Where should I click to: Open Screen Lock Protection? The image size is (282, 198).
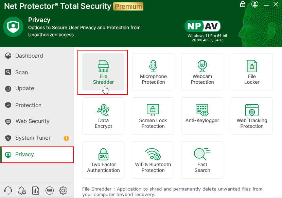coord(153,116)
